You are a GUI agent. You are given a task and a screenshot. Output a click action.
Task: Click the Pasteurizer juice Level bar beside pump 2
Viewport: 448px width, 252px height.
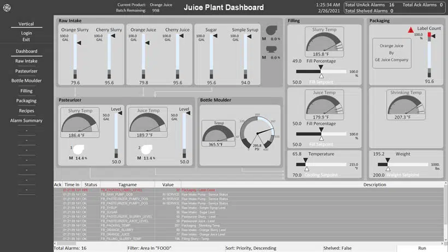[x=184, y=136]
